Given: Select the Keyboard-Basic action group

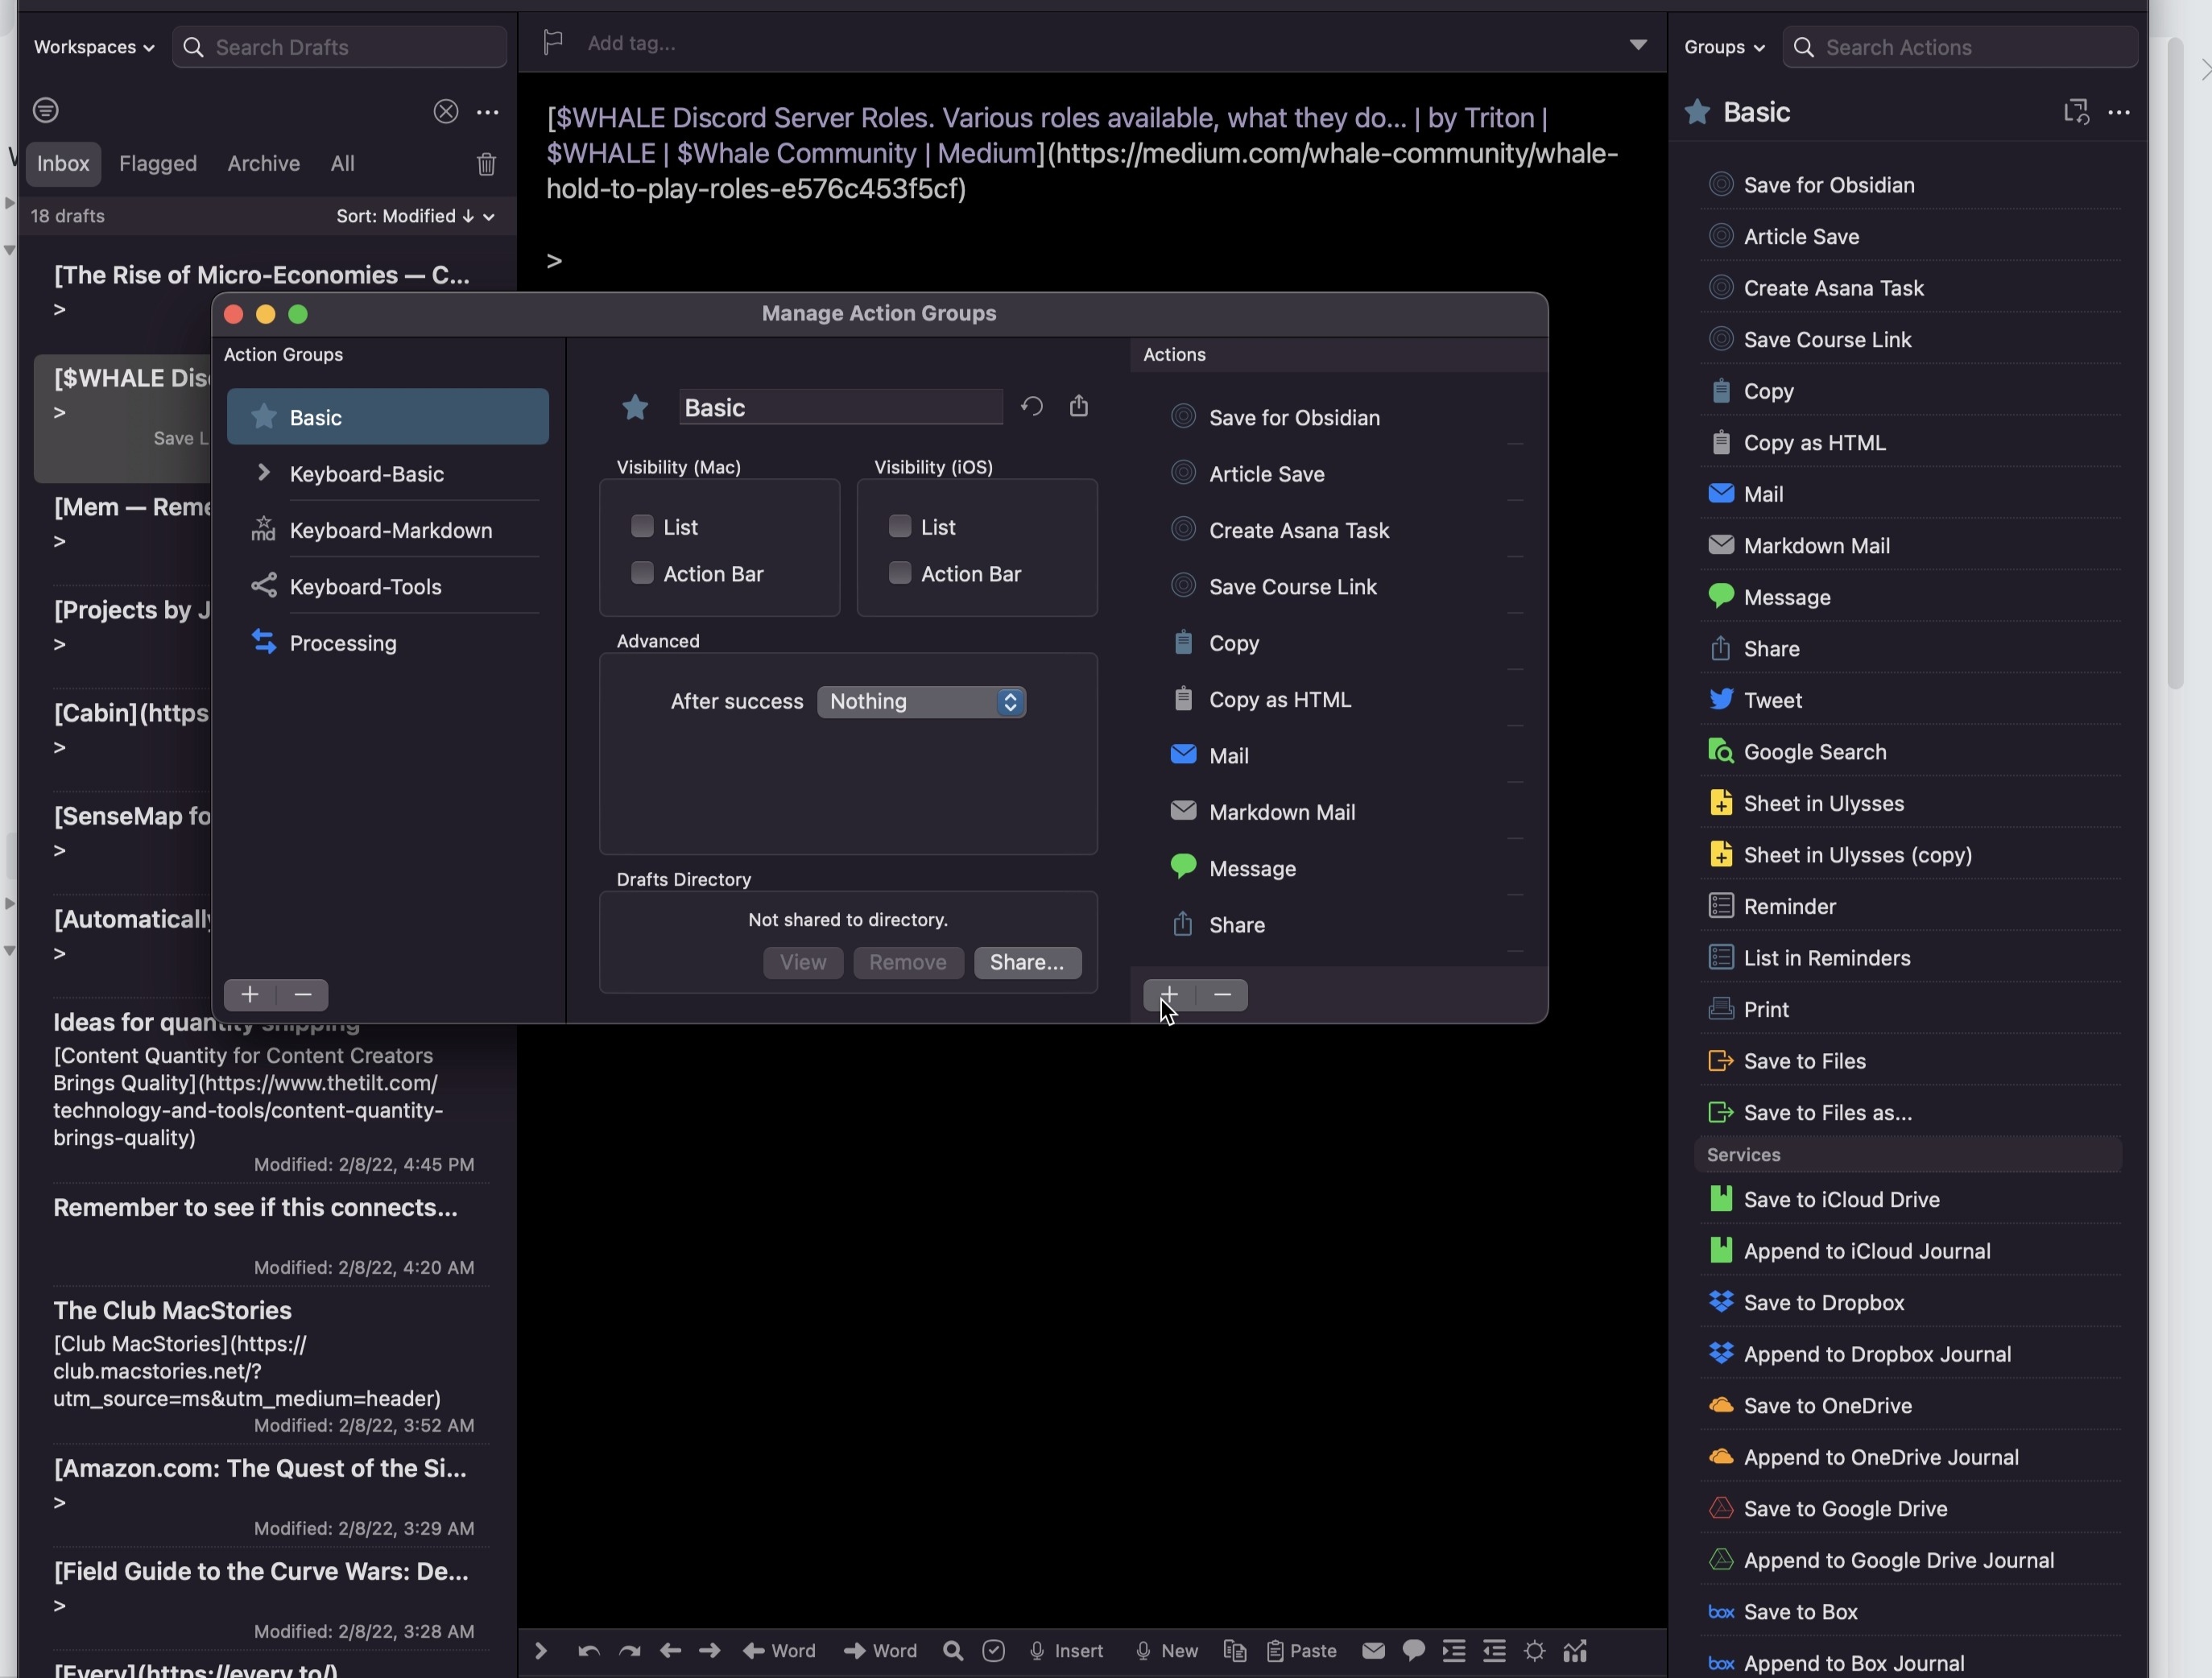Looking at the screenshot, I should pos(388,474).
